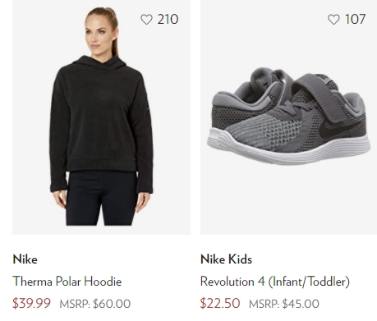
Task: Click the model's black leggings
Action: pyautogui.click(x=101, y=199)
